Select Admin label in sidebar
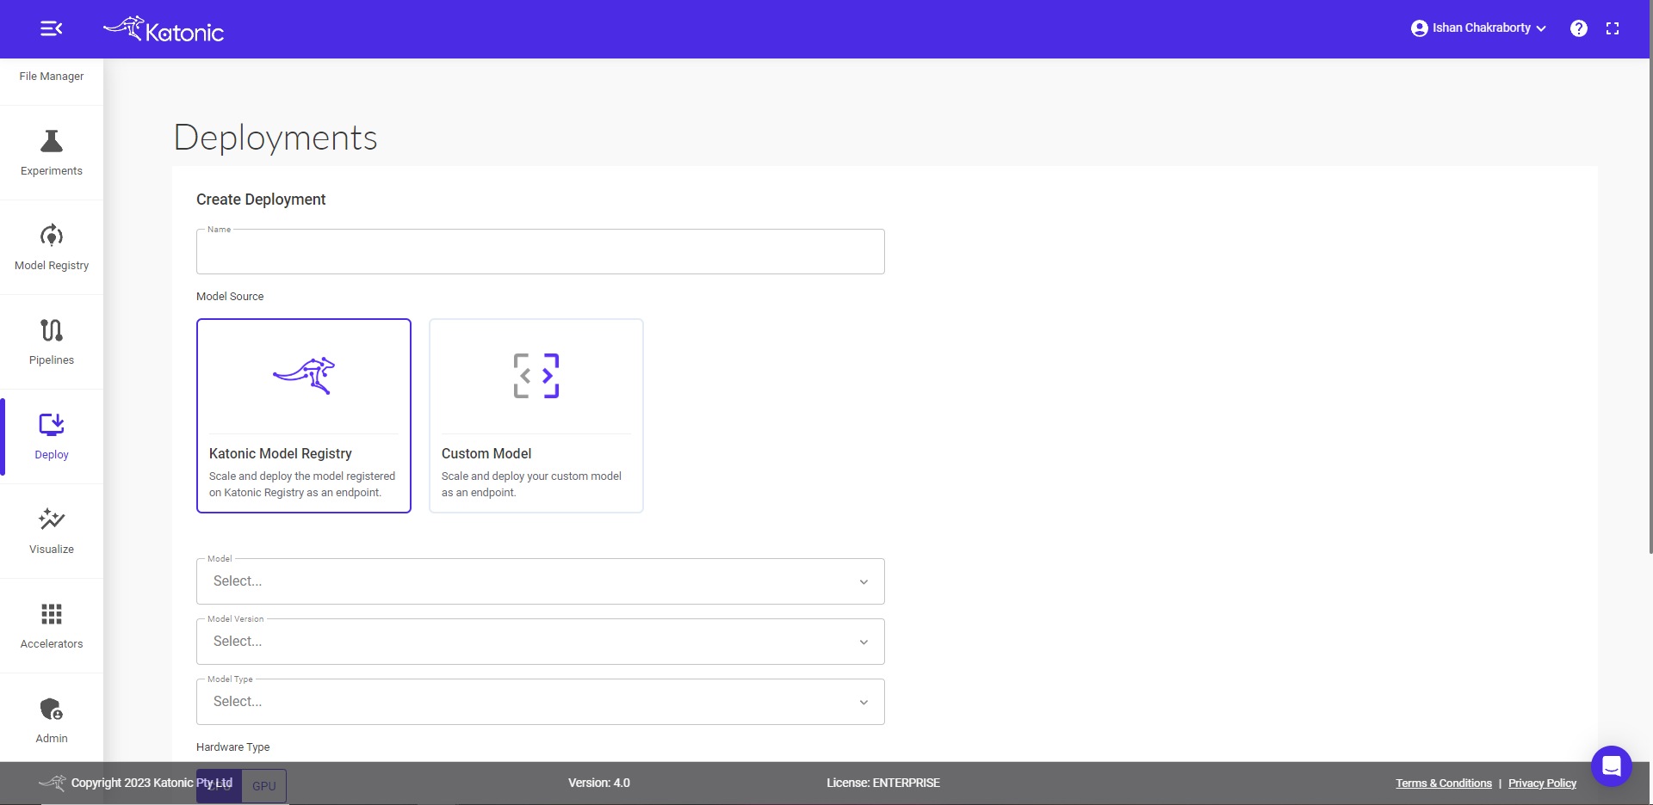1653x805 pixels. [x=52, y=739]
